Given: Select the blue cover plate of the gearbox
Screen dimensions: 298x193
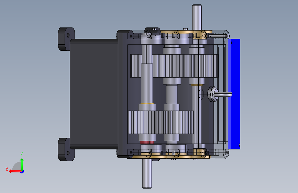Looking at the screenshot, I should point(234,94).
